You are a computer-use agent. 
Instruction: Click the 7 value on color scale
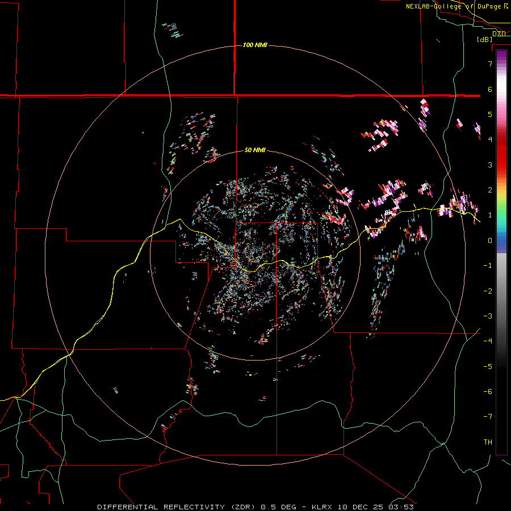(490, 64)
